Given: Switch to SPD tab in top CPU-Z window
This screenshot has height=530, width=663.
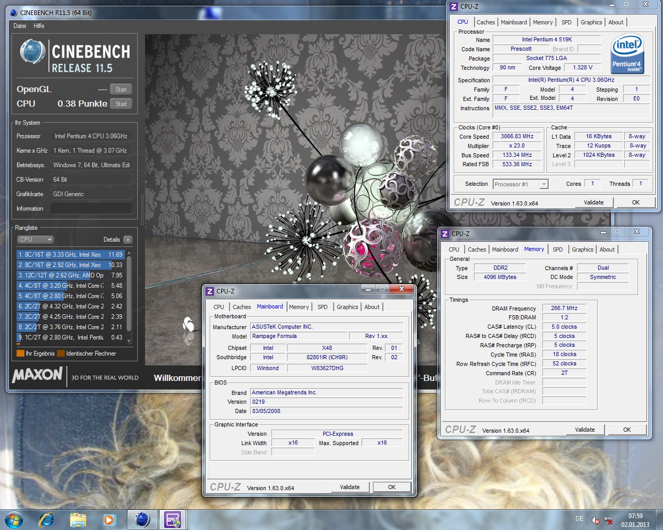Looking at the screenshot, I should (x=567, y=22).
